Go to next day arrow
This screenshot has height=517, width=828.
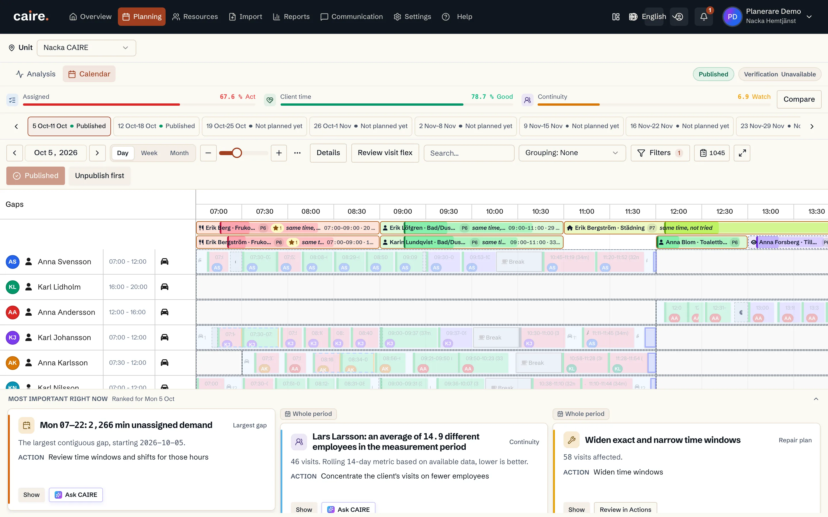click(97, 153)
